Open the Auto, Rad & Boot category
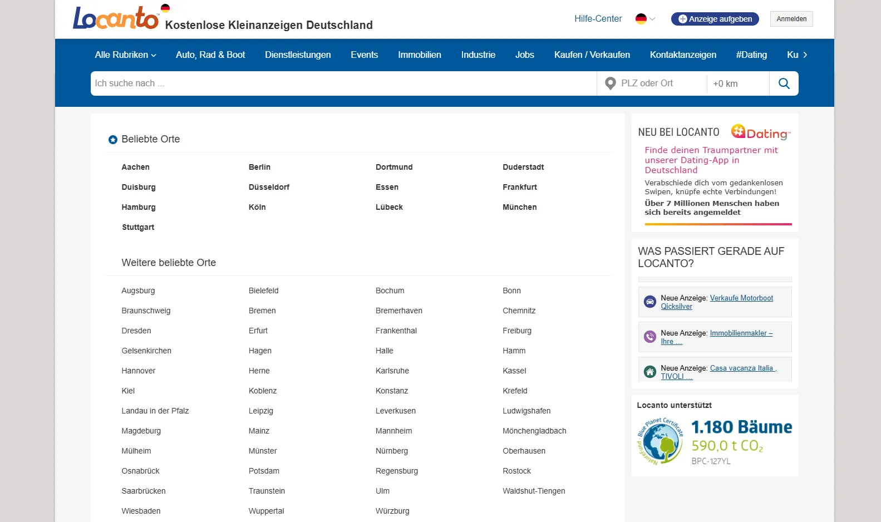Screen dimensions: 881x522 pyautogui.click(x=210, y=55)
